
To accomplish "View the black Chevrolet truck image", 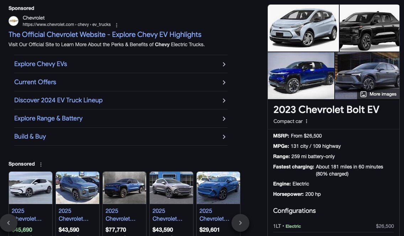I will (370, 28).
